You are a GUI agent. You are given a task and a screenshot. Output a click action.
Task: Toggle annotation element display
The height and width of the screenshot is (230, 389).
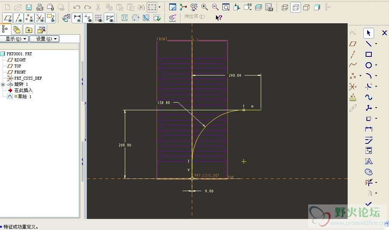tap(51, 18)
